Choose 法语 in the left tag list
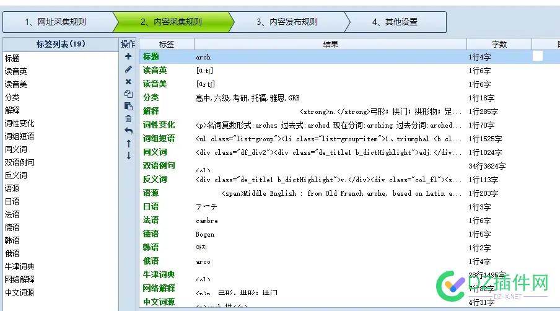560x311 pixels. pyautogui.click(x=12, y=214)
